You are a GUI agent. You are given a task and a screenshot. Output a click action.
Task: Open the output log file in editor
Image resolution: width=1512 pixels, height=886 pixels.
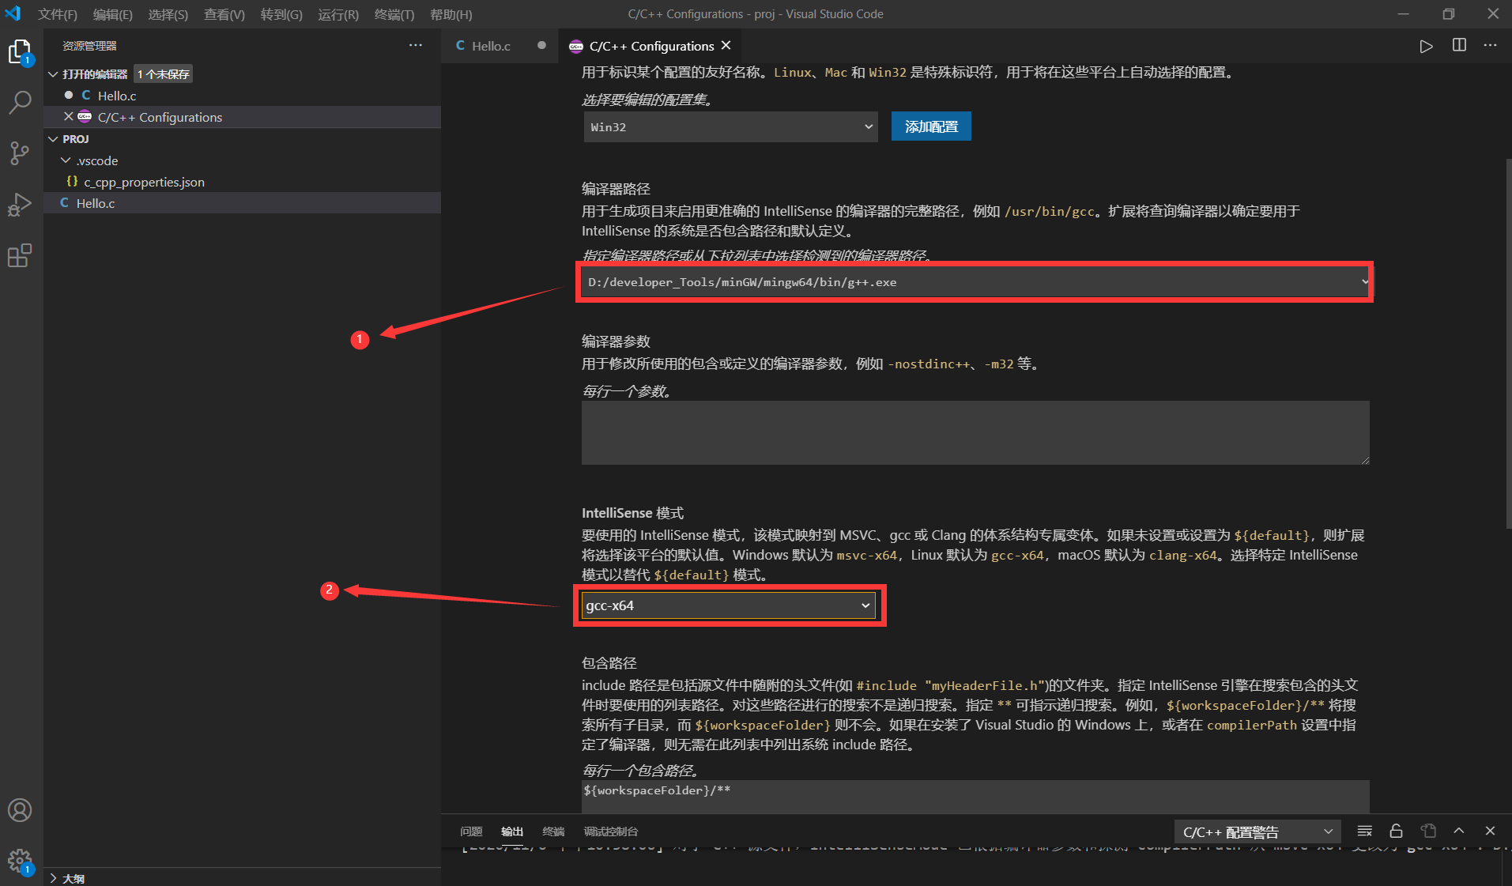point(1428,831)
